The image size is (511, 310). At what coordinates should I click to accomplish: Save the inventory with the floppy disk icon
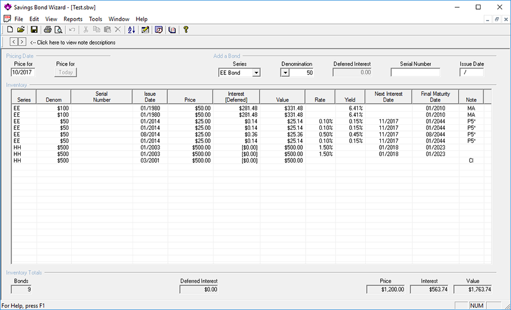(34, 30)
